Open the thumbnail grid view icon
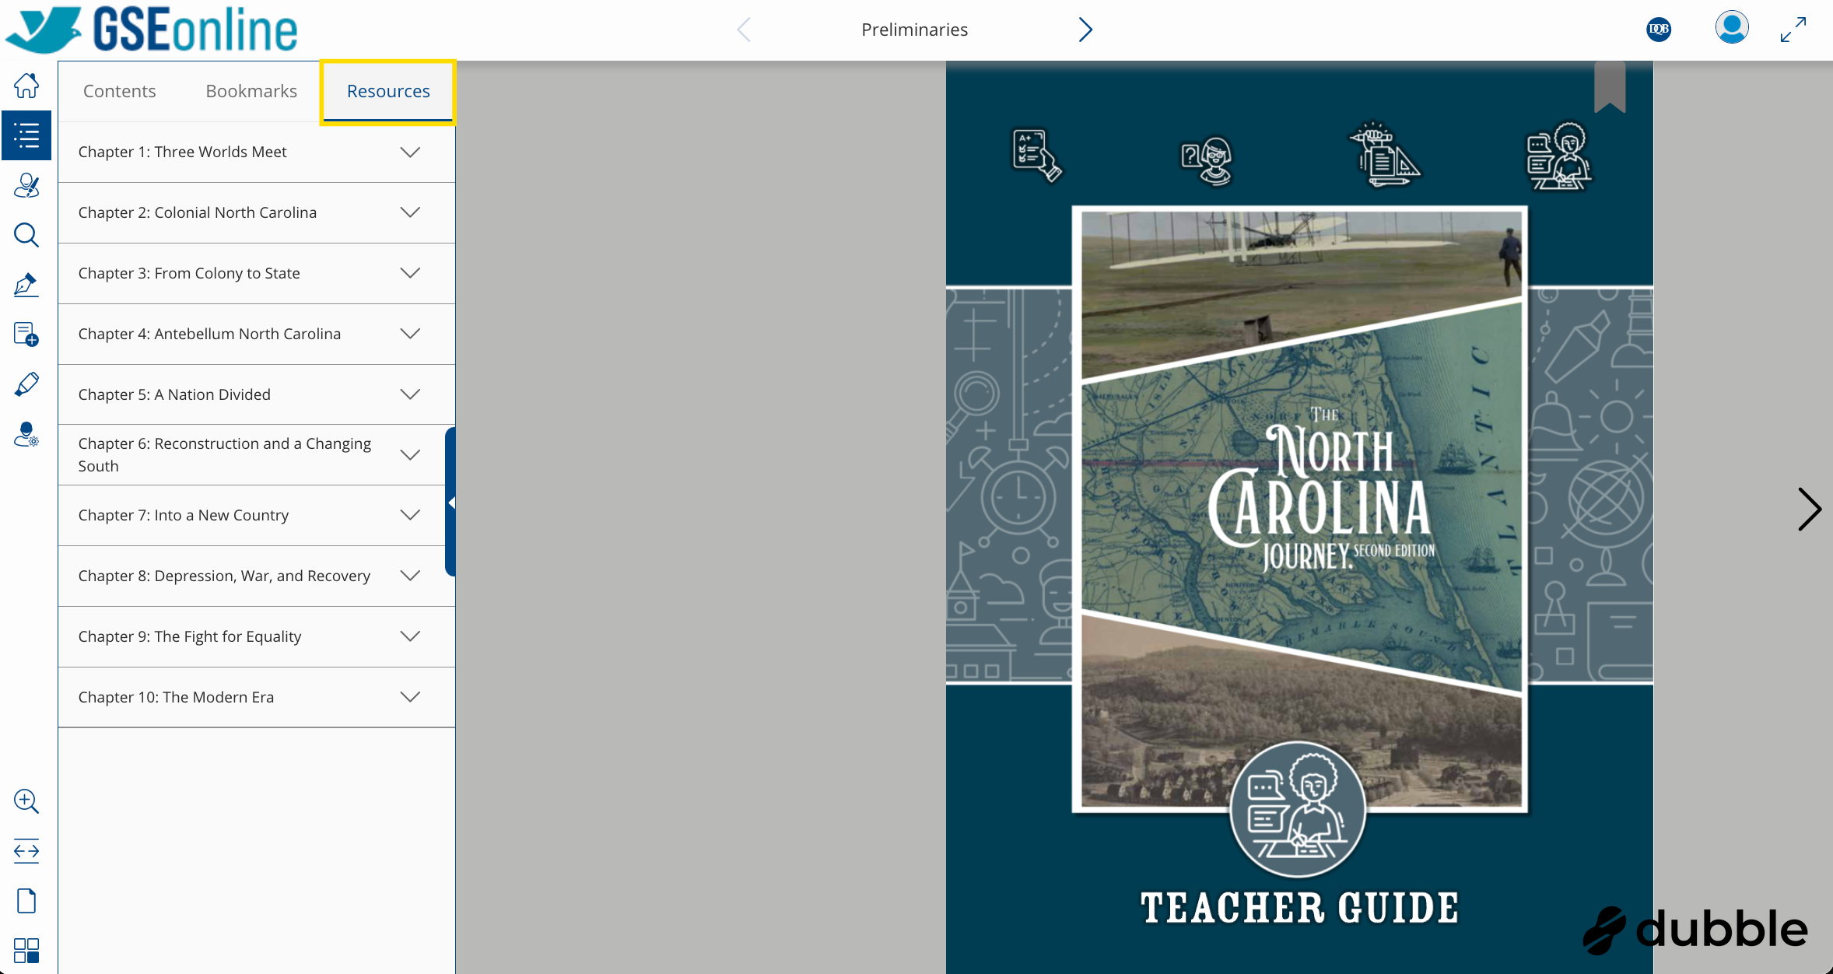This screenshot has height=974, width=1833. click(26, 951)
